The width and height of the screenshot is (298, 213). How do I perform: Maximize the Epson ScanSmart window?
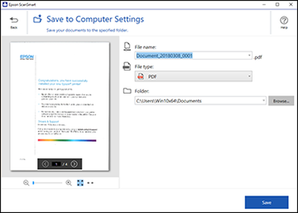[x=278, y=5]
